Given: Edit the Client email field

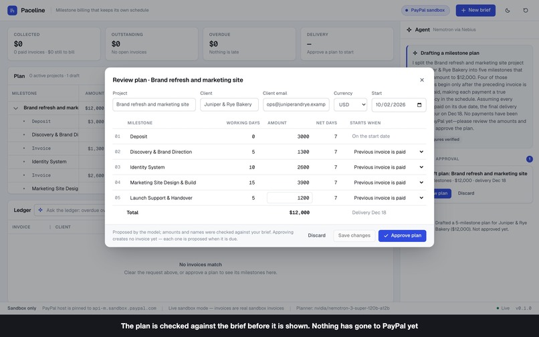Looking at the screenshot, I should pos(296,104).
